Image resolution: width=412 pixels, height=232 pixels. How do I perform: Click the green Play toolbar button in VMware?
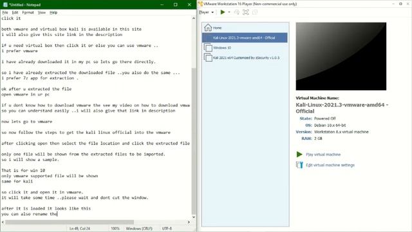click(223, 12)
